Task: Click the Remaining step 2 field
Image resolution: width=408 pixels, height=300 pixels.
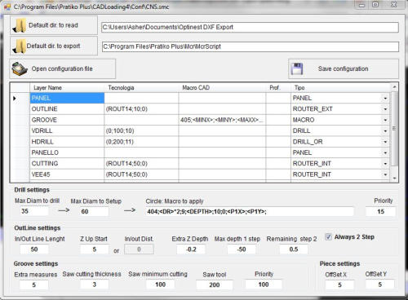Action: pyautogui.click(x=294, y=249)
